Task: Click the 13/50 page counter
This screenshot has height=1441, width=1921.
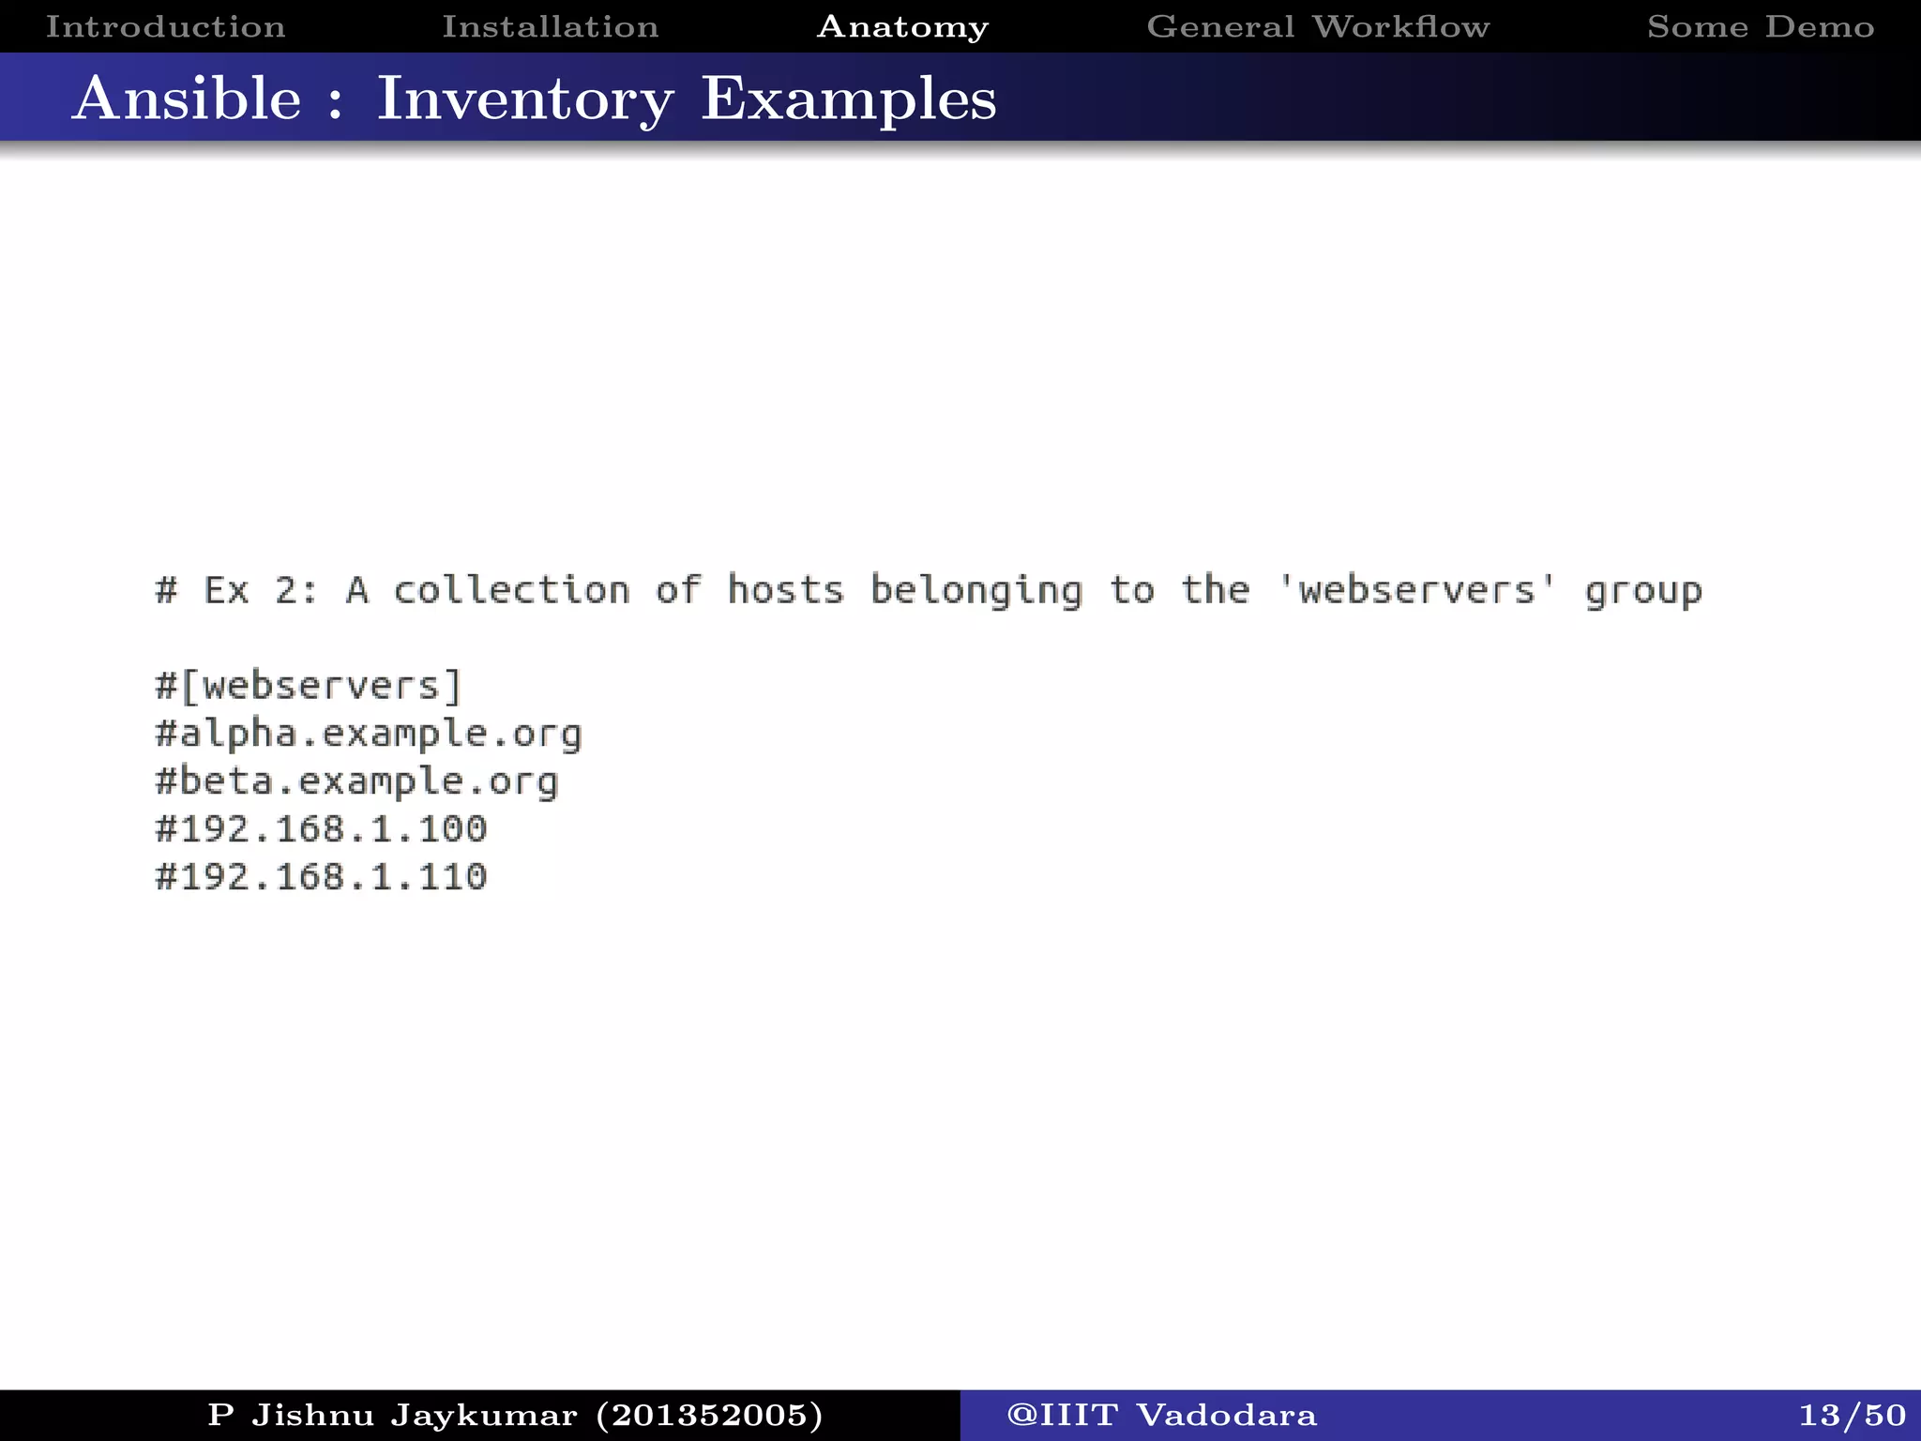Action: (x=1853, y=1415)
